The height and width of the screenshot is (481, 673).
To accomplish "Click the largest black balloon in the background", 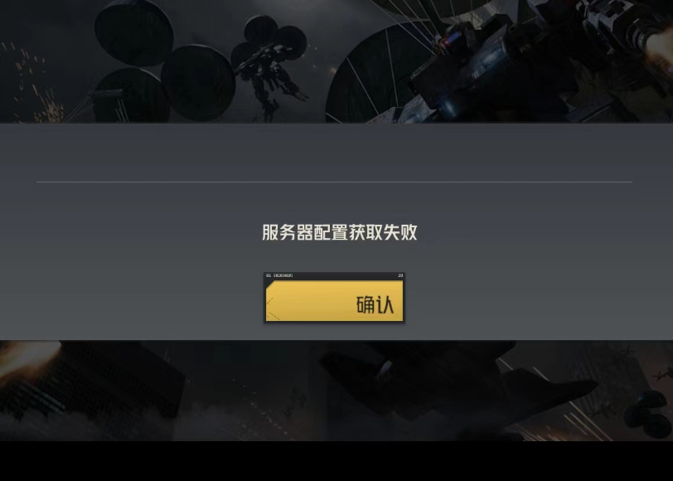I will click(x=198, y=82).
